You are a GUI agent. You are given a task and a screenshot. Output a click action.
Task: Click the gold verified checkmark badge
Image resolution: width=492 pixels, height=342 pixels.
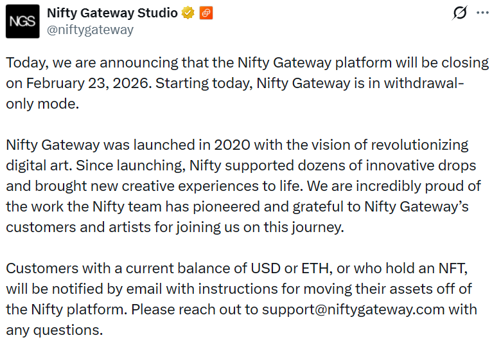point(188,13)
